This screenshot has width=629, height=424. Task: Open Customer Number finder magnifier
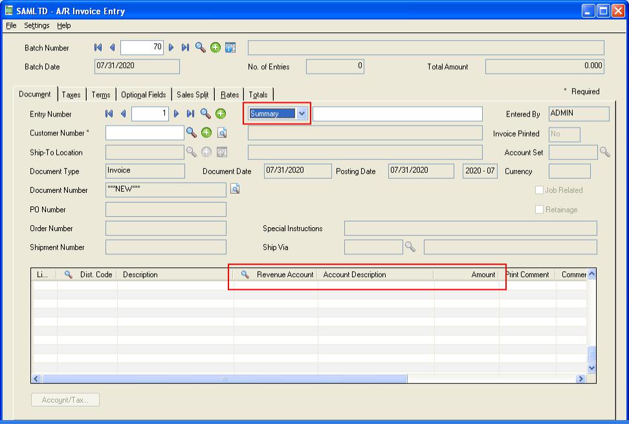click(x=192, y=133)
